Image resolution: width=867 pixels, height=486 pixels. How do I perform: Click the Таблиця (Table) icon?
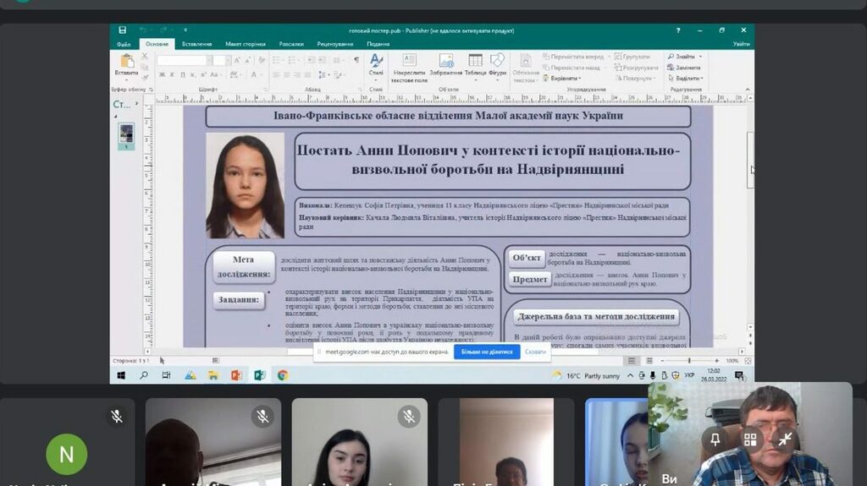[475, 64]
